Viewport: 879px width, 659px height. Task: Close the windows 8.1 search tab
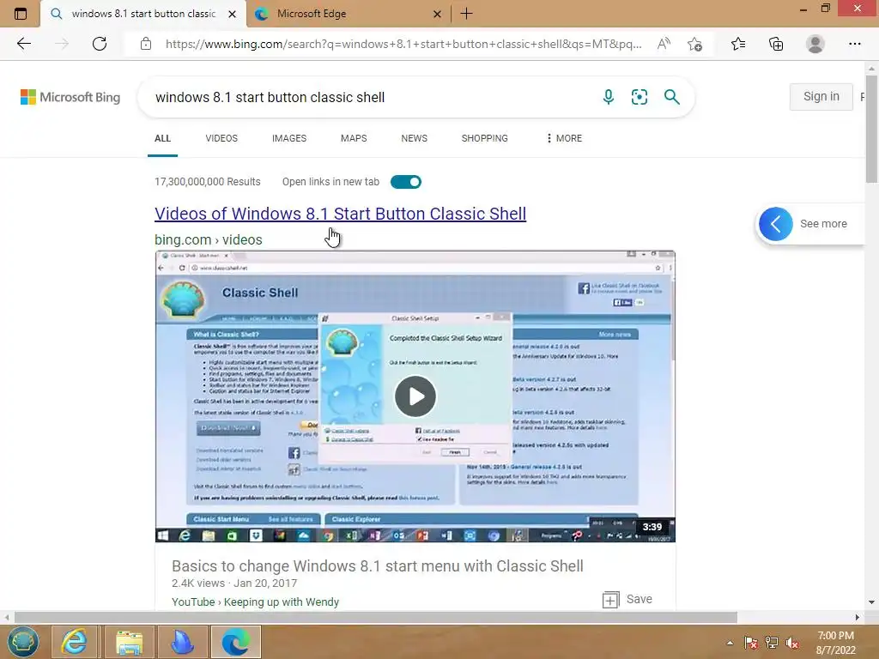coord(232,14)
